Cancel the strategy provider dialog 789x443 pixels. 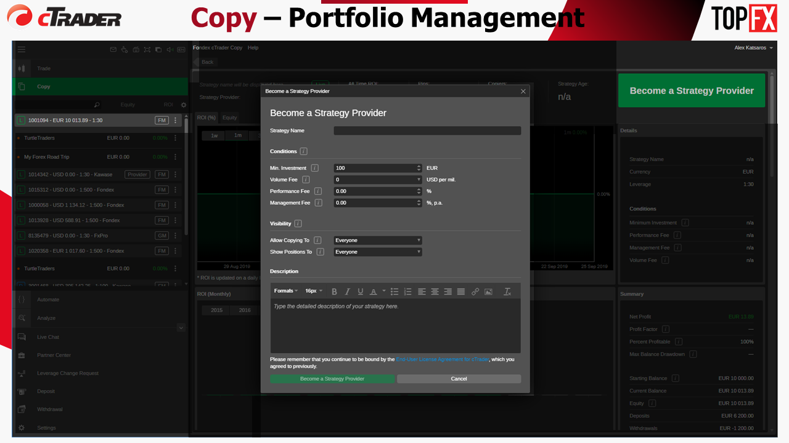coord(459,379)
